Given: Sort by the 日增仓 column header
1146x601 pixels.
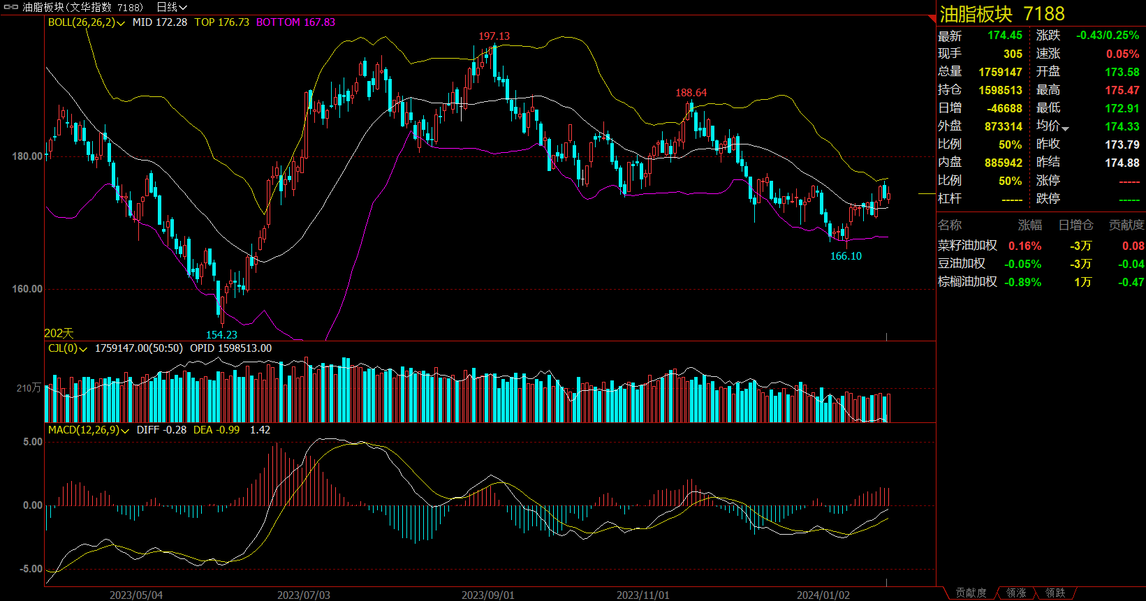Looking at the screenshot, I should [x=1075, y=225].
